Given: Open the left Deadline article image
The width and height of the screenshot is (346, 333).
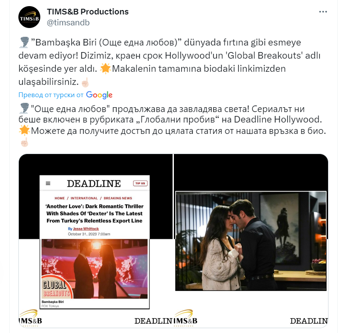Looking at the screenshot, I should tap(95, 241).
